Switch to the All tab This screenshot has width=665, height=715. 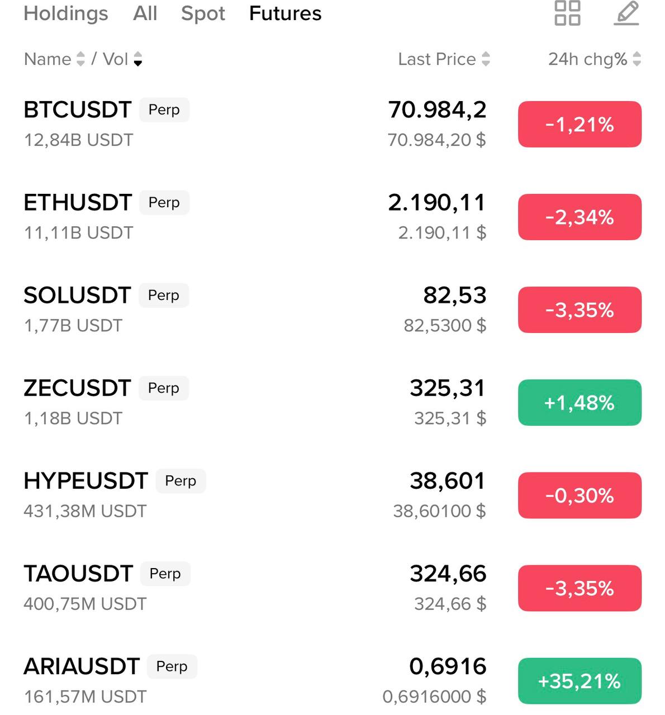coord(145,13)
